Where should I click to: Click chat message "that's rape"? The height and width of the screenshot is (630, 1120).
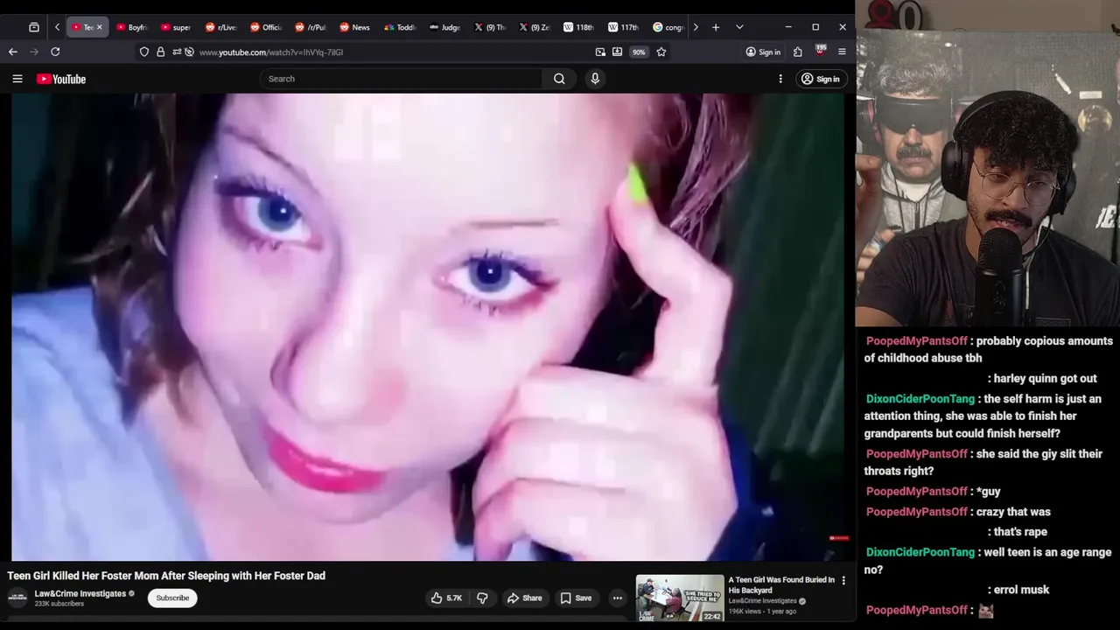(1020, 532)
